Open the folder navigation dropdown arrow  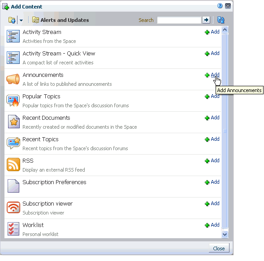coord(21,20)
